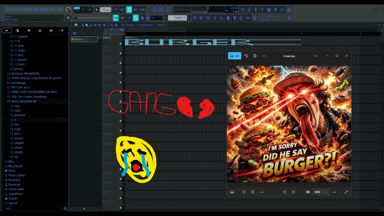Toggle the 3-2-1 recording countdown
The width and height of the screenshot is (384, 216).
pyautogui.click(x=129, y=10)
